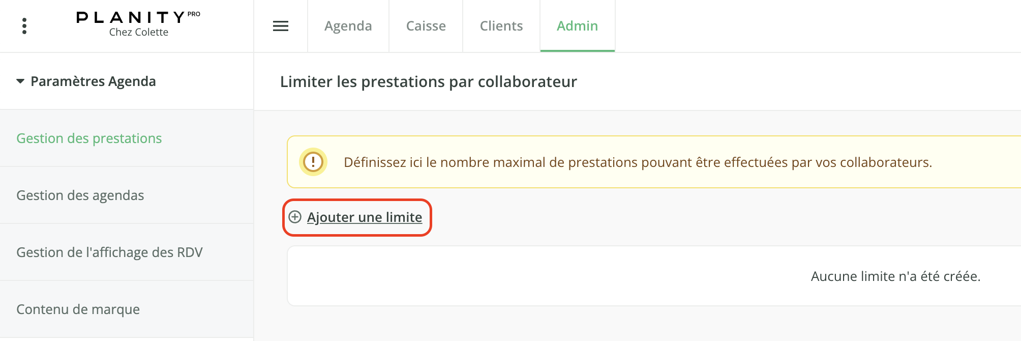This screenshot has height=341, width=1021.
Task: Click the yellow information banner text
Action: click(638, 162)
